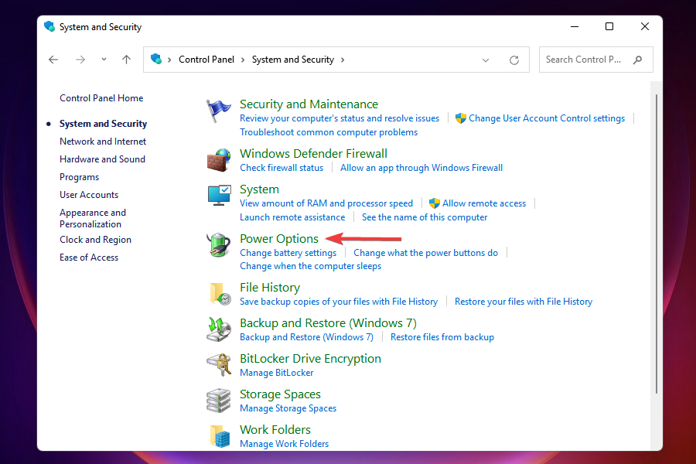The image size is (696, 464).
Task: Click Change what the power buttons do
Action: click(425, 253)
